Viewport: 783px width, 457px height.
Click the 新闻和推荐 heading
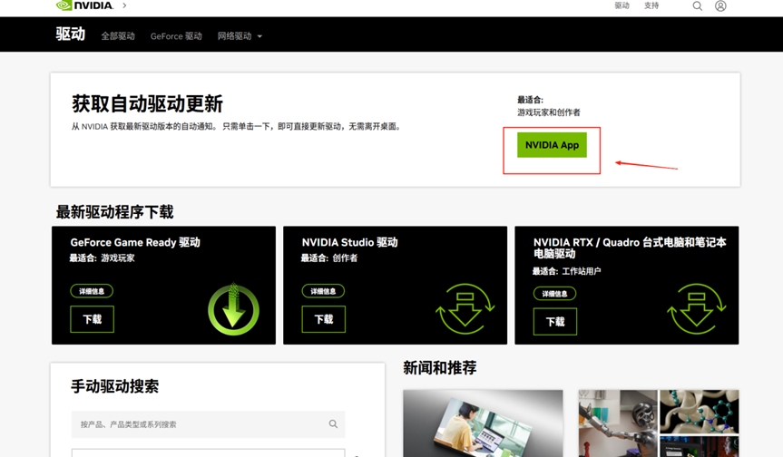point(440,368)
